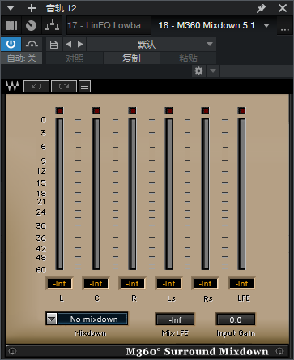Click the bottom-left corner circle icon
Image resolution: width=294 pixels, height=360 pixels.
(x=12, y=351)
